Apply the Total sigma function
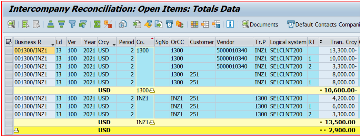This screenshot has width=360, height=136. [x=97, y=24]
